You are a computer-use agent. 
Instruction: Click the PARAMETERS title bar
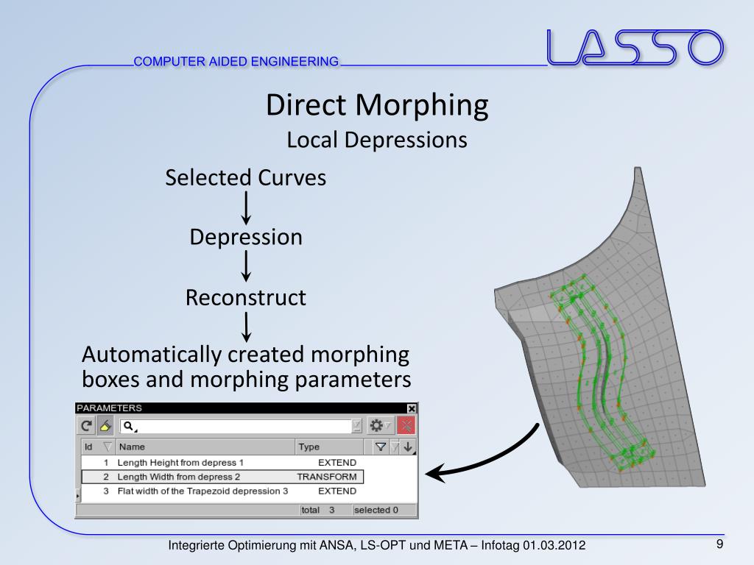241,408
